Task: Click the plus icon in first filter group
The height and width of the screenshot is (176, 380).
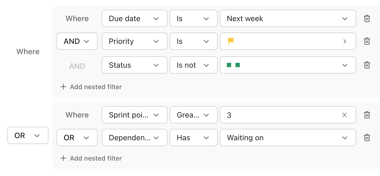Action: point(63,87)
